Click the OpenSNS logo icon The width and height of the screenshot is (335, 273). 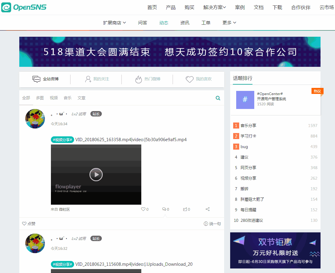(6, 7)
